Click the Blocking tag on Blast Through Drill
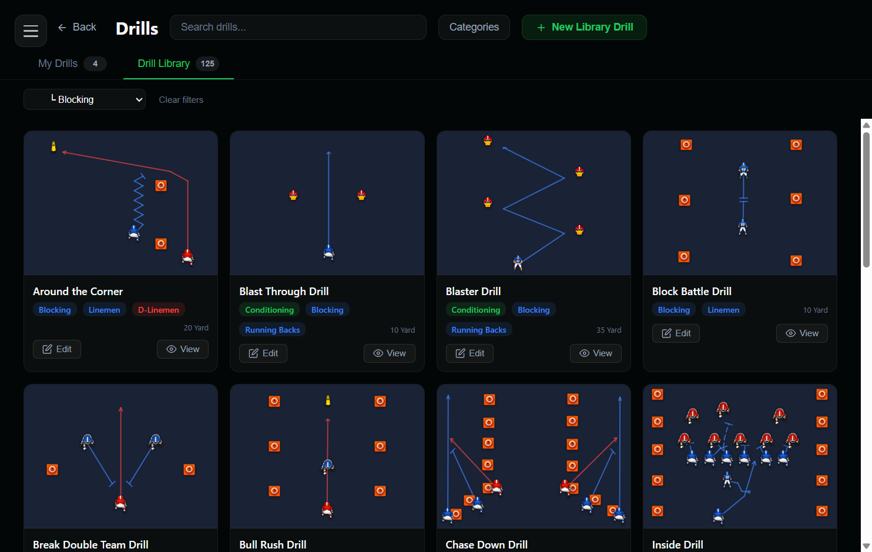Screen dimensions: 872x552 pyautogui.click(x=327, y=310)
